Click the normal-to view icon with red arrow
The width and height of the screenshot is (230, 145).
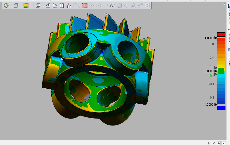69,6
